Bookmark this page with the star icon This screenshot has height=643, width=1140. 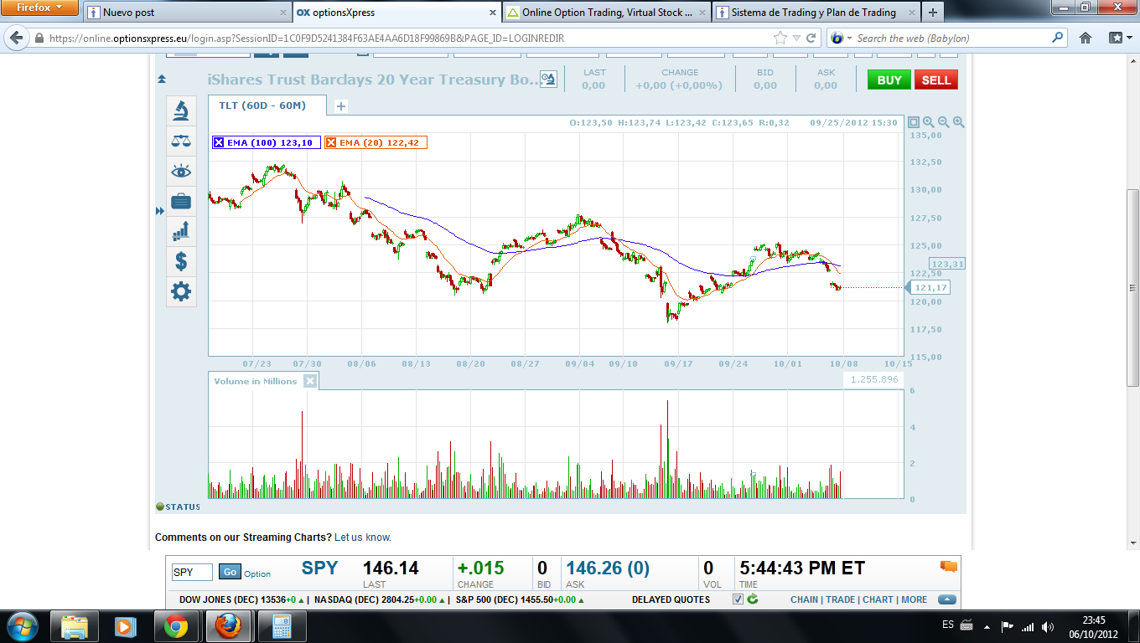click(780, 38)
